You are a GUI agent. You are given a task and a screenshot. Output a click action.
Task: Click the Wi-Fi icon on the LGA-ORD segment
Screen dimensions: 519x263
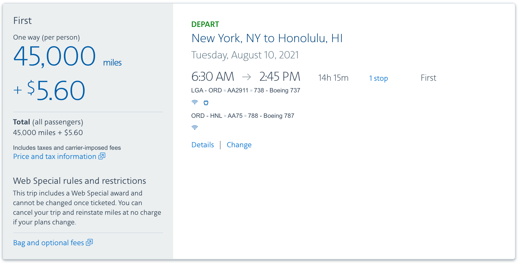[194, 102]
